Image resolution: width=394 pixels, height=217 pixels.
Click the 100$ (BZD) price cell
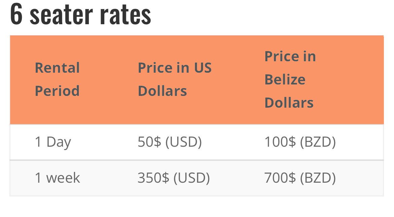[300, 142]
